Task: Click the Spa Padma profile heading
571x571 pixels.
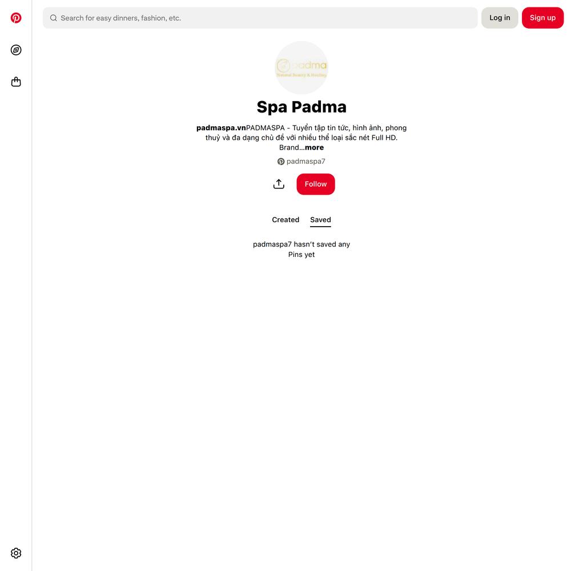Action: (x=301, y=107)
